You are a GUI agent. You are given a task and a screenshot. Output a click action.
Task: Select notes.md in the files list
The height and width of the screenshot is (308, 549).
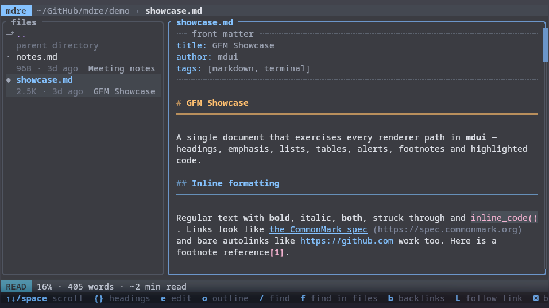83,63
